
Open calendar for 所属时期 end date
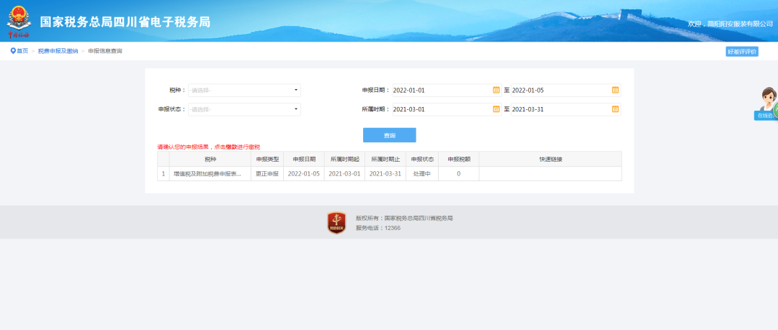point(615,109)
